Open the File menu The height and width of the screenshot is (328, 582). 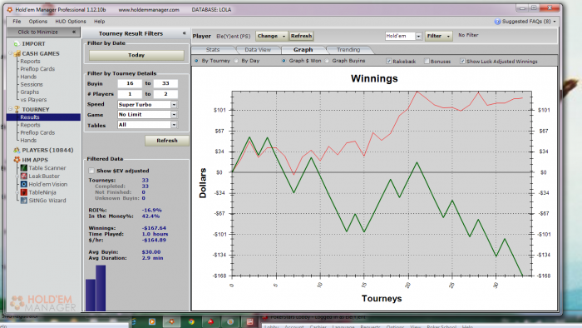(17, 22)
